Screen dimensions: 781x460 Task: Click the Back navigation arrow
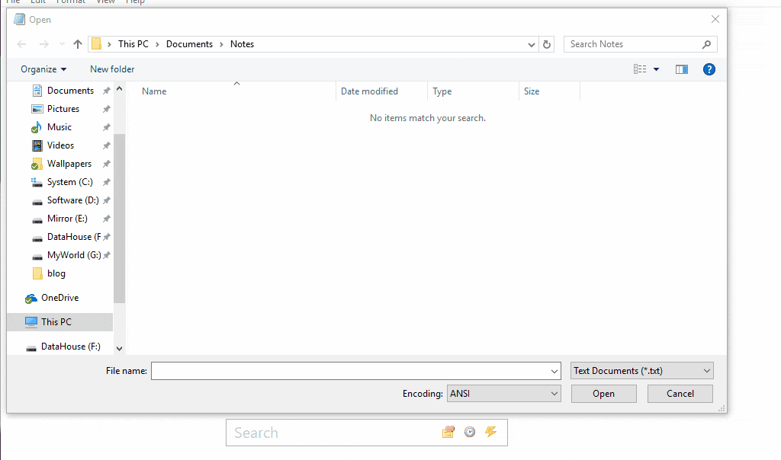point(21,44)
